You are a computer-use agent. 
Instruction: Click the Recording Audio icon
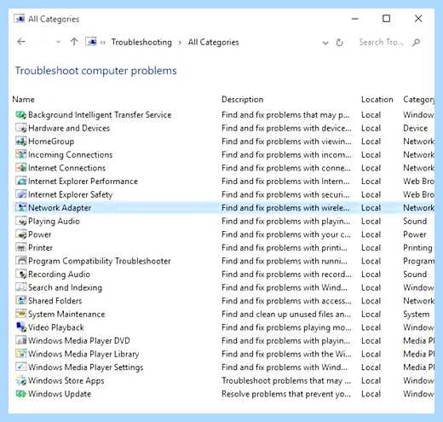[x=20, y=275]
